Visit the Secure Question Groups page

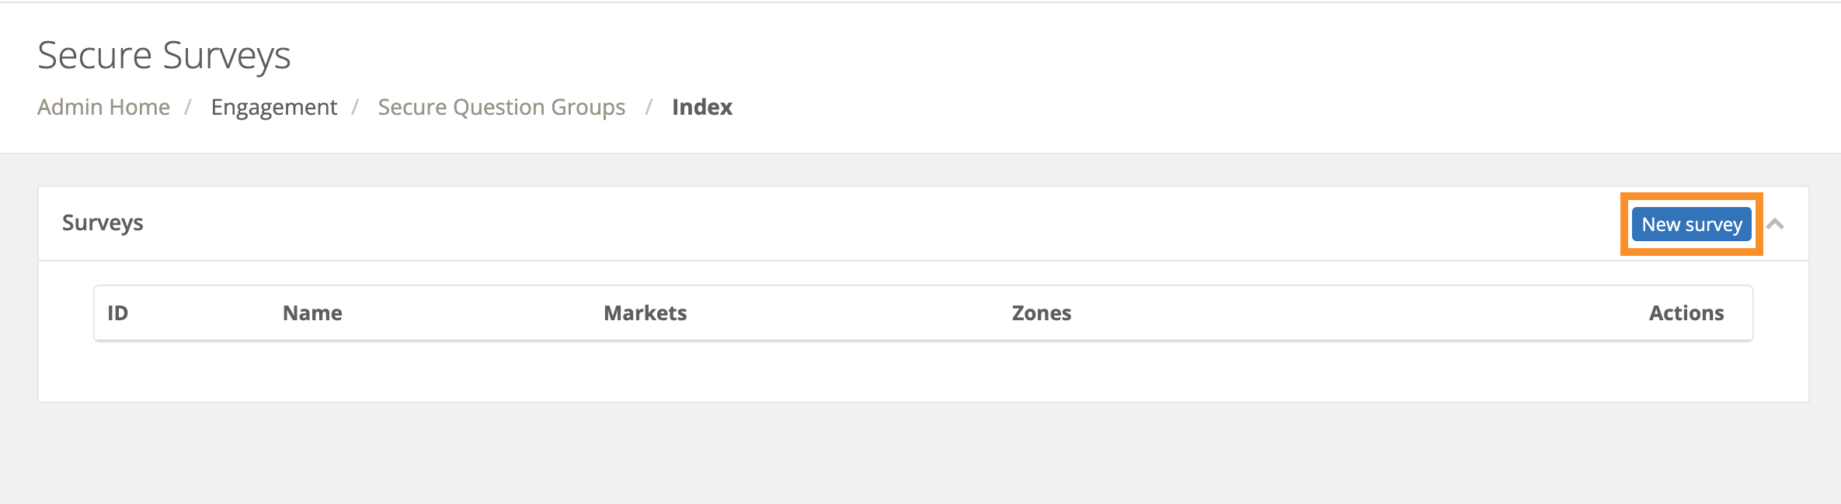click(501, 107)
